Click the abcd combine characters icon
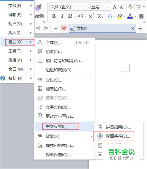 (100, 145)
